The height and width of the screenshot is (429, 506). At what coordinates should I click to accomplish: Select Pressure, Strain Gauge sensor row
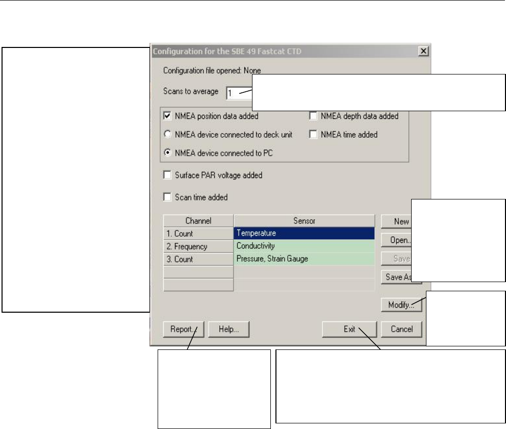[304, 259]
